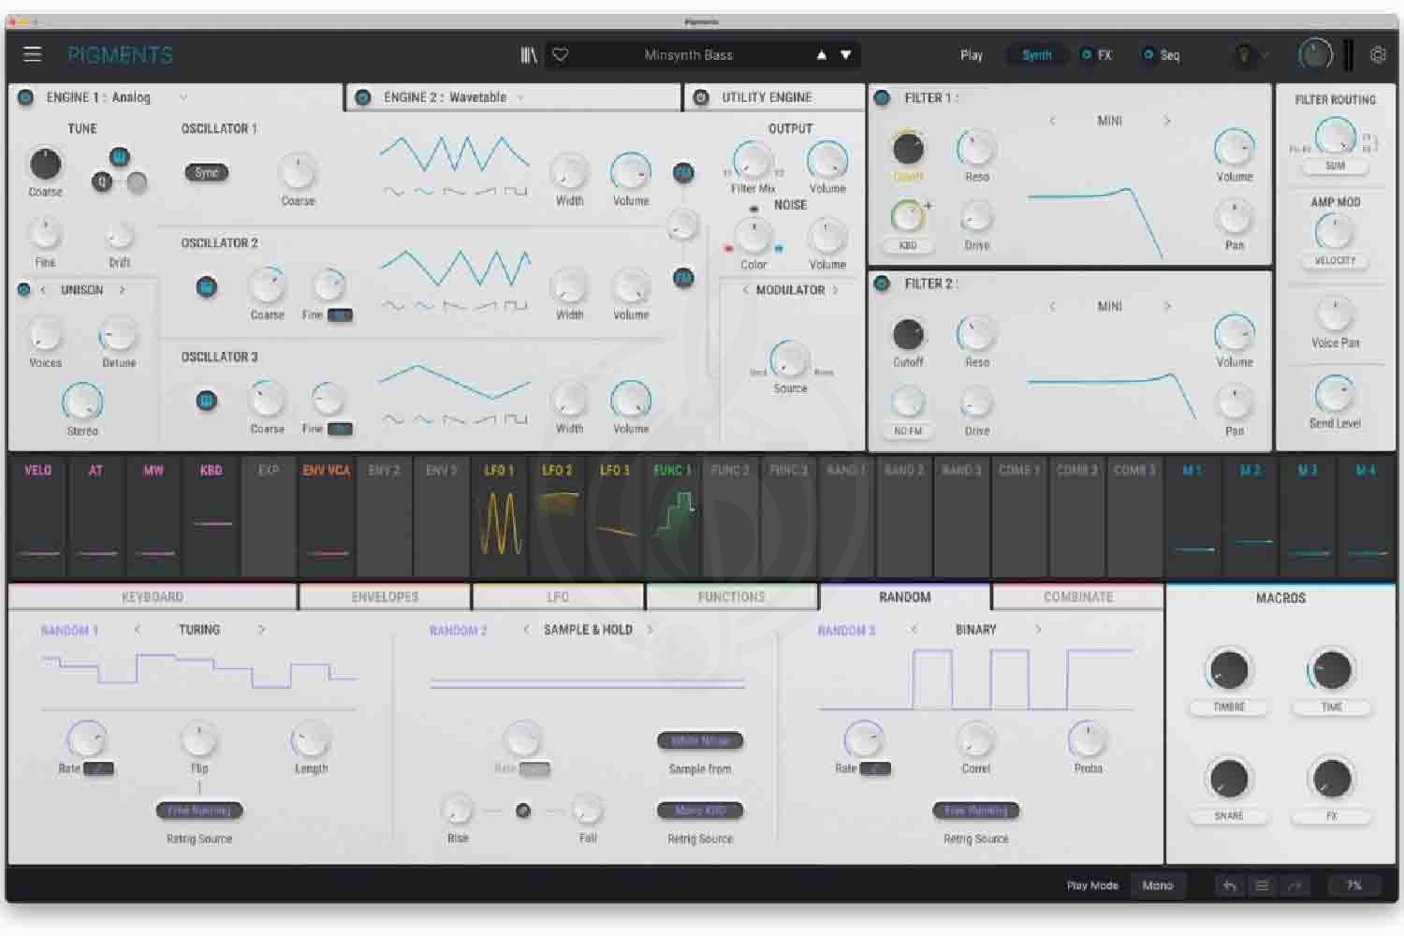Screen dimensions: 1404x936
Task: Go to next Unison mode arrow
Action: [123, 291]
